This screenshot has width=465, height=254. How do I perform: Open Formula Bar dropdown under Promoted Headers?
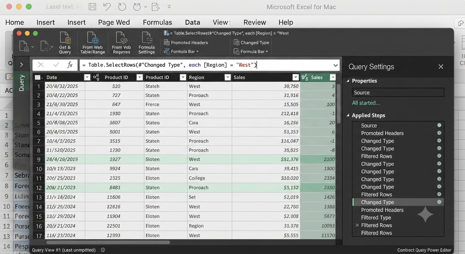click(x=182, y=51)
